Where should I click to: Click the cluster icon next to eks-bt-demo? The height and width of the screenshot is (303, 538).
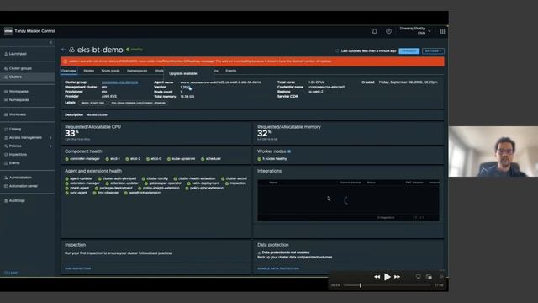pos(71,50)
